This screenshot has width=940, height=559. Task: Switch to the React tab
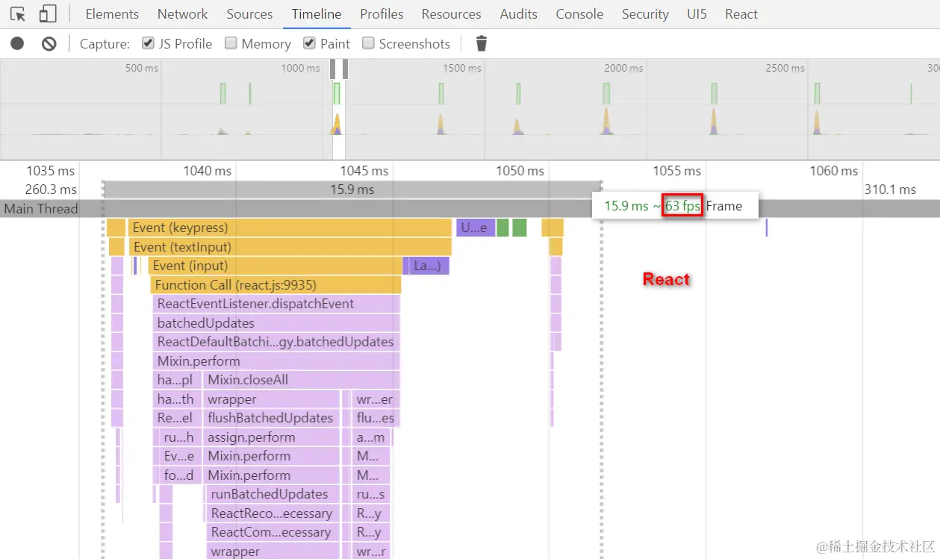click(741, 14)
